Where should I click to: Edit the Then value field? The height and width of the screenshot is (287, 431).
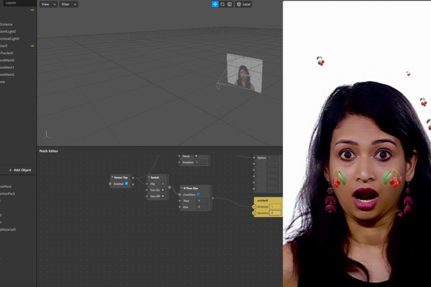coord(202,201)
